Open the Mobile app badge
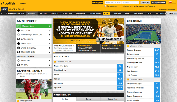This screenshot has width=177, height=102. coord(97,3)
